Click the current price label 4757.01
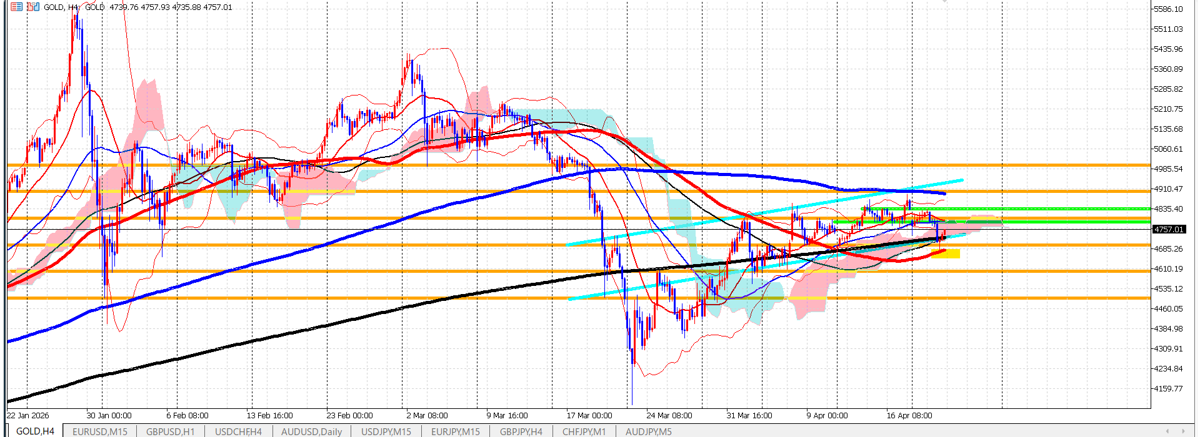Screen dimensions: 1200x437 [x=1168, y=229]
